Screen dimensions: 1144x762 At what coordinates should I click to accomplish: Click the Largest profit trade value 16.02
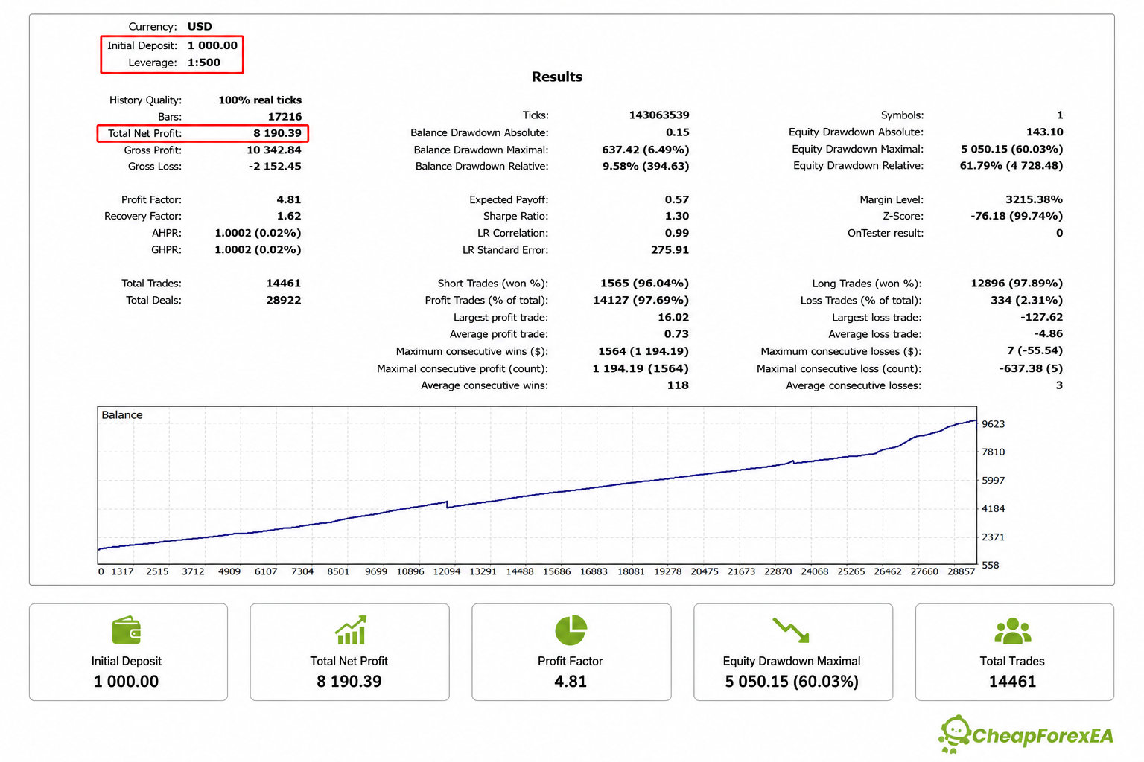[673, 318]
